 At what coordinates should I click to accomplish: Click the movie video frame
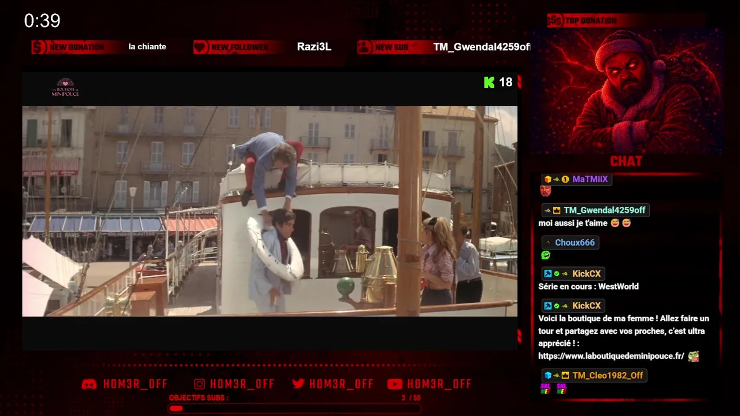point(269,211)
